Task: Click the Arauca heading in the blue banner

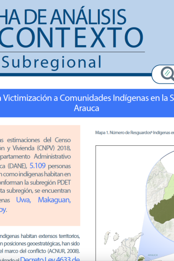Action: [x=87, y=108]
